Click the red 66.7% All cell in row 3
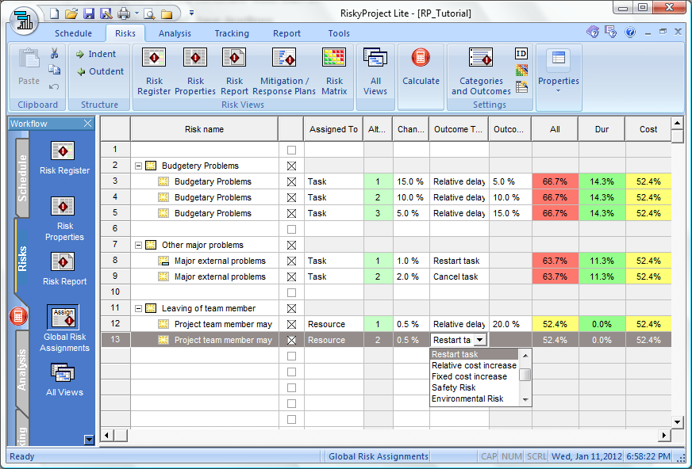 tap(555, 181)
